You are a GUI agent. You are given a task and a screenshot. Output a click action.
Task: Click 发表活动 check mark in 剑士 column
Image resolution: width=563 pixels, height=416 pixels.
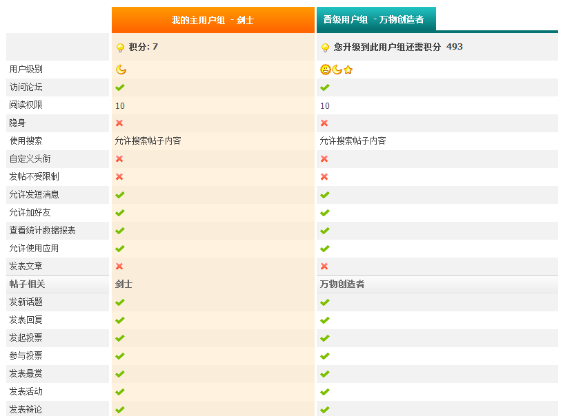click(120, 392)
